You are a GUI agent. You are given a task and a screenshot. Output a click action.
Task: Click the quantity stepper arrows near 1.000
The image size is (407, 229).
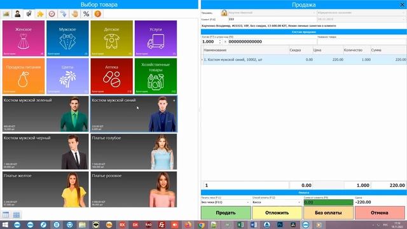pos(220,41)
